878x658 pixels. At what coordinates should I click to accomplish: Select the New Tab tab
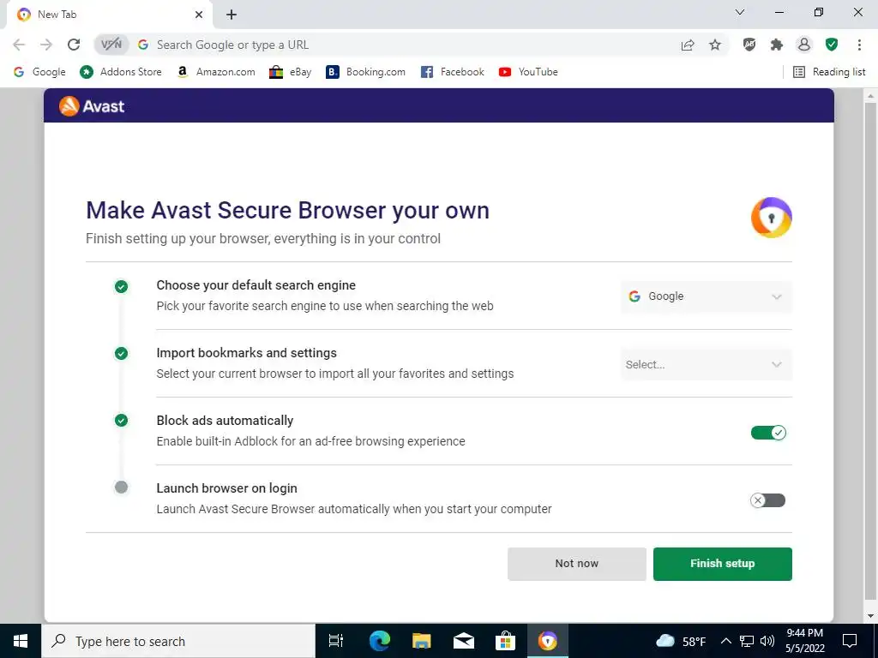(x=109, y=15)
